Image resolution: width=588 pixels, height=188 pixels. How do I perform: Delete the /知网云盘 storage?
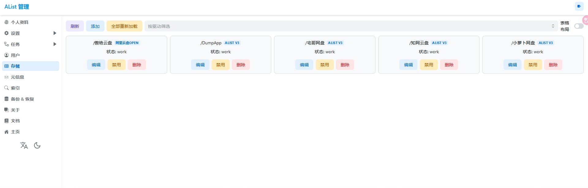[449, 65]
